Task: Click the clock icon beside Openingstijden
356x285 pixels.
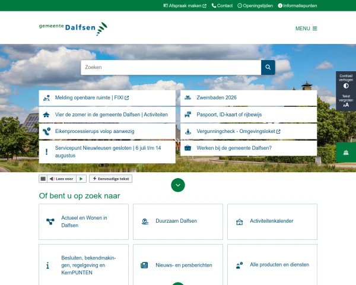Action: pos(240,6)
